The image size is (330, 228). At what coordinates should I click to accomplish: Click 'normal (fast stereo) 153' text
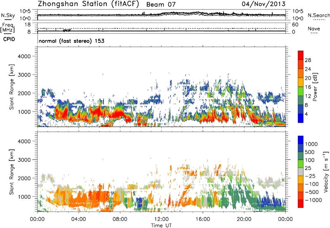(71, 41)
